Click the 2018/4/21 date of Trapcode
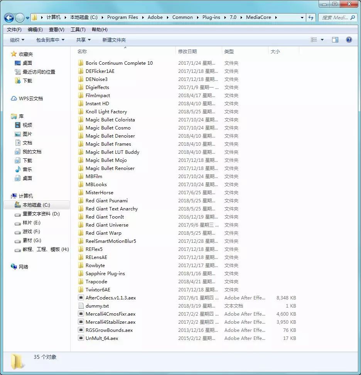 (197, 281)
